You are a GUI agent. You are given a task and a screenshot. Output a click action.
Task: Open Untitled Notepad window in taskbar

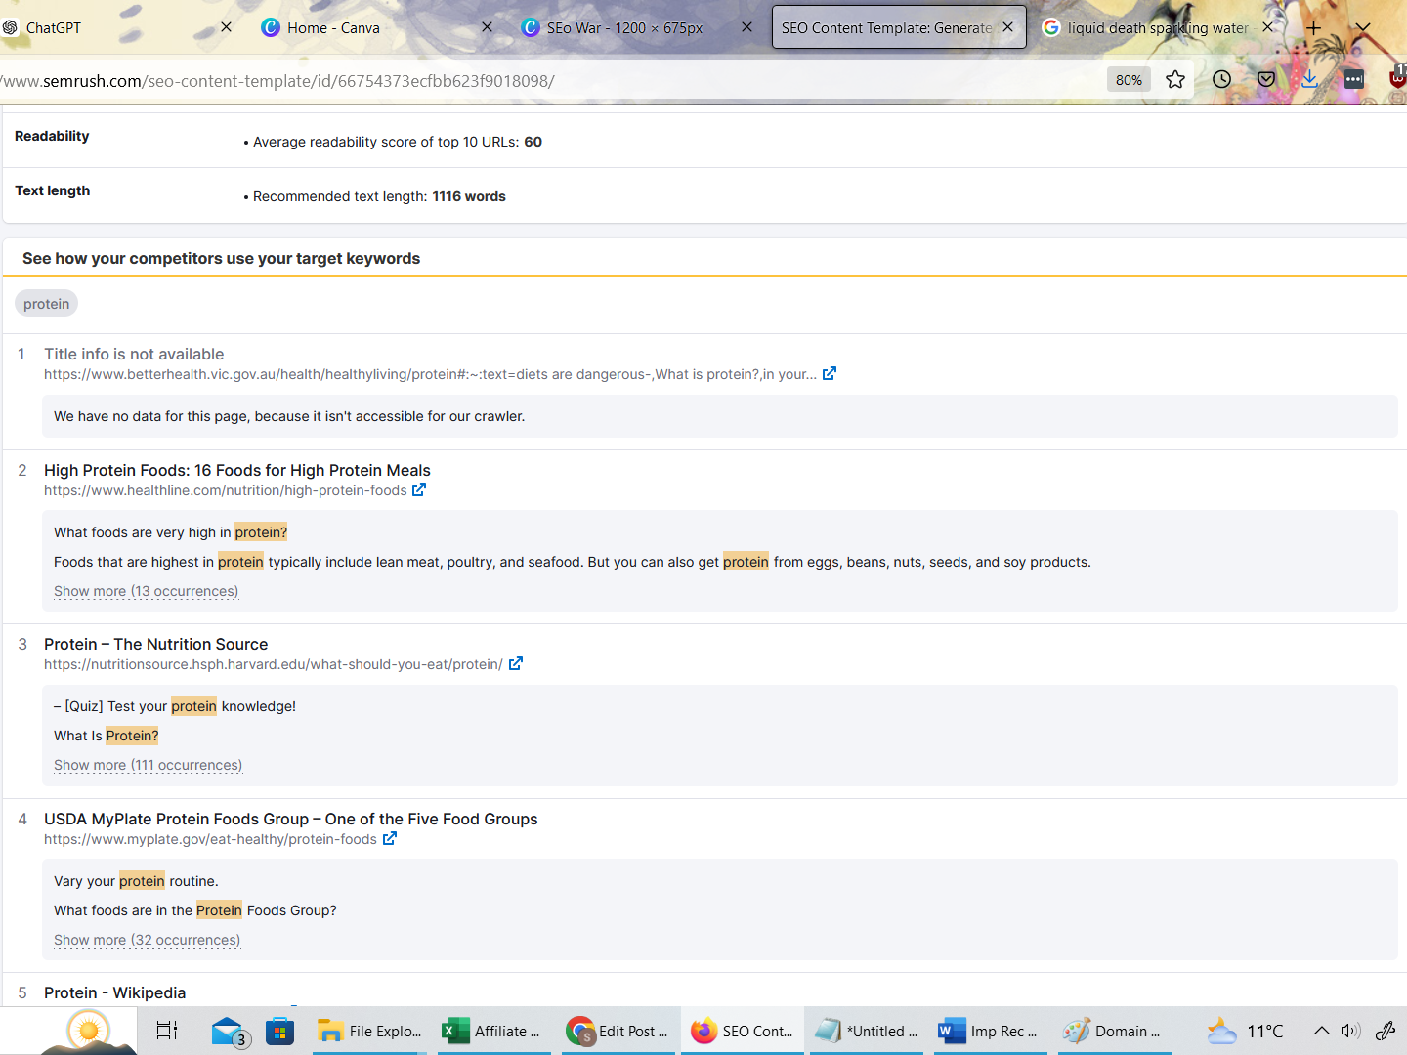(x=867, y=1031)
